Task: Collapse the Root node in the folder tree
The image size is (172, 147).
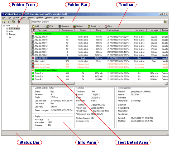Action: (4, 25)
